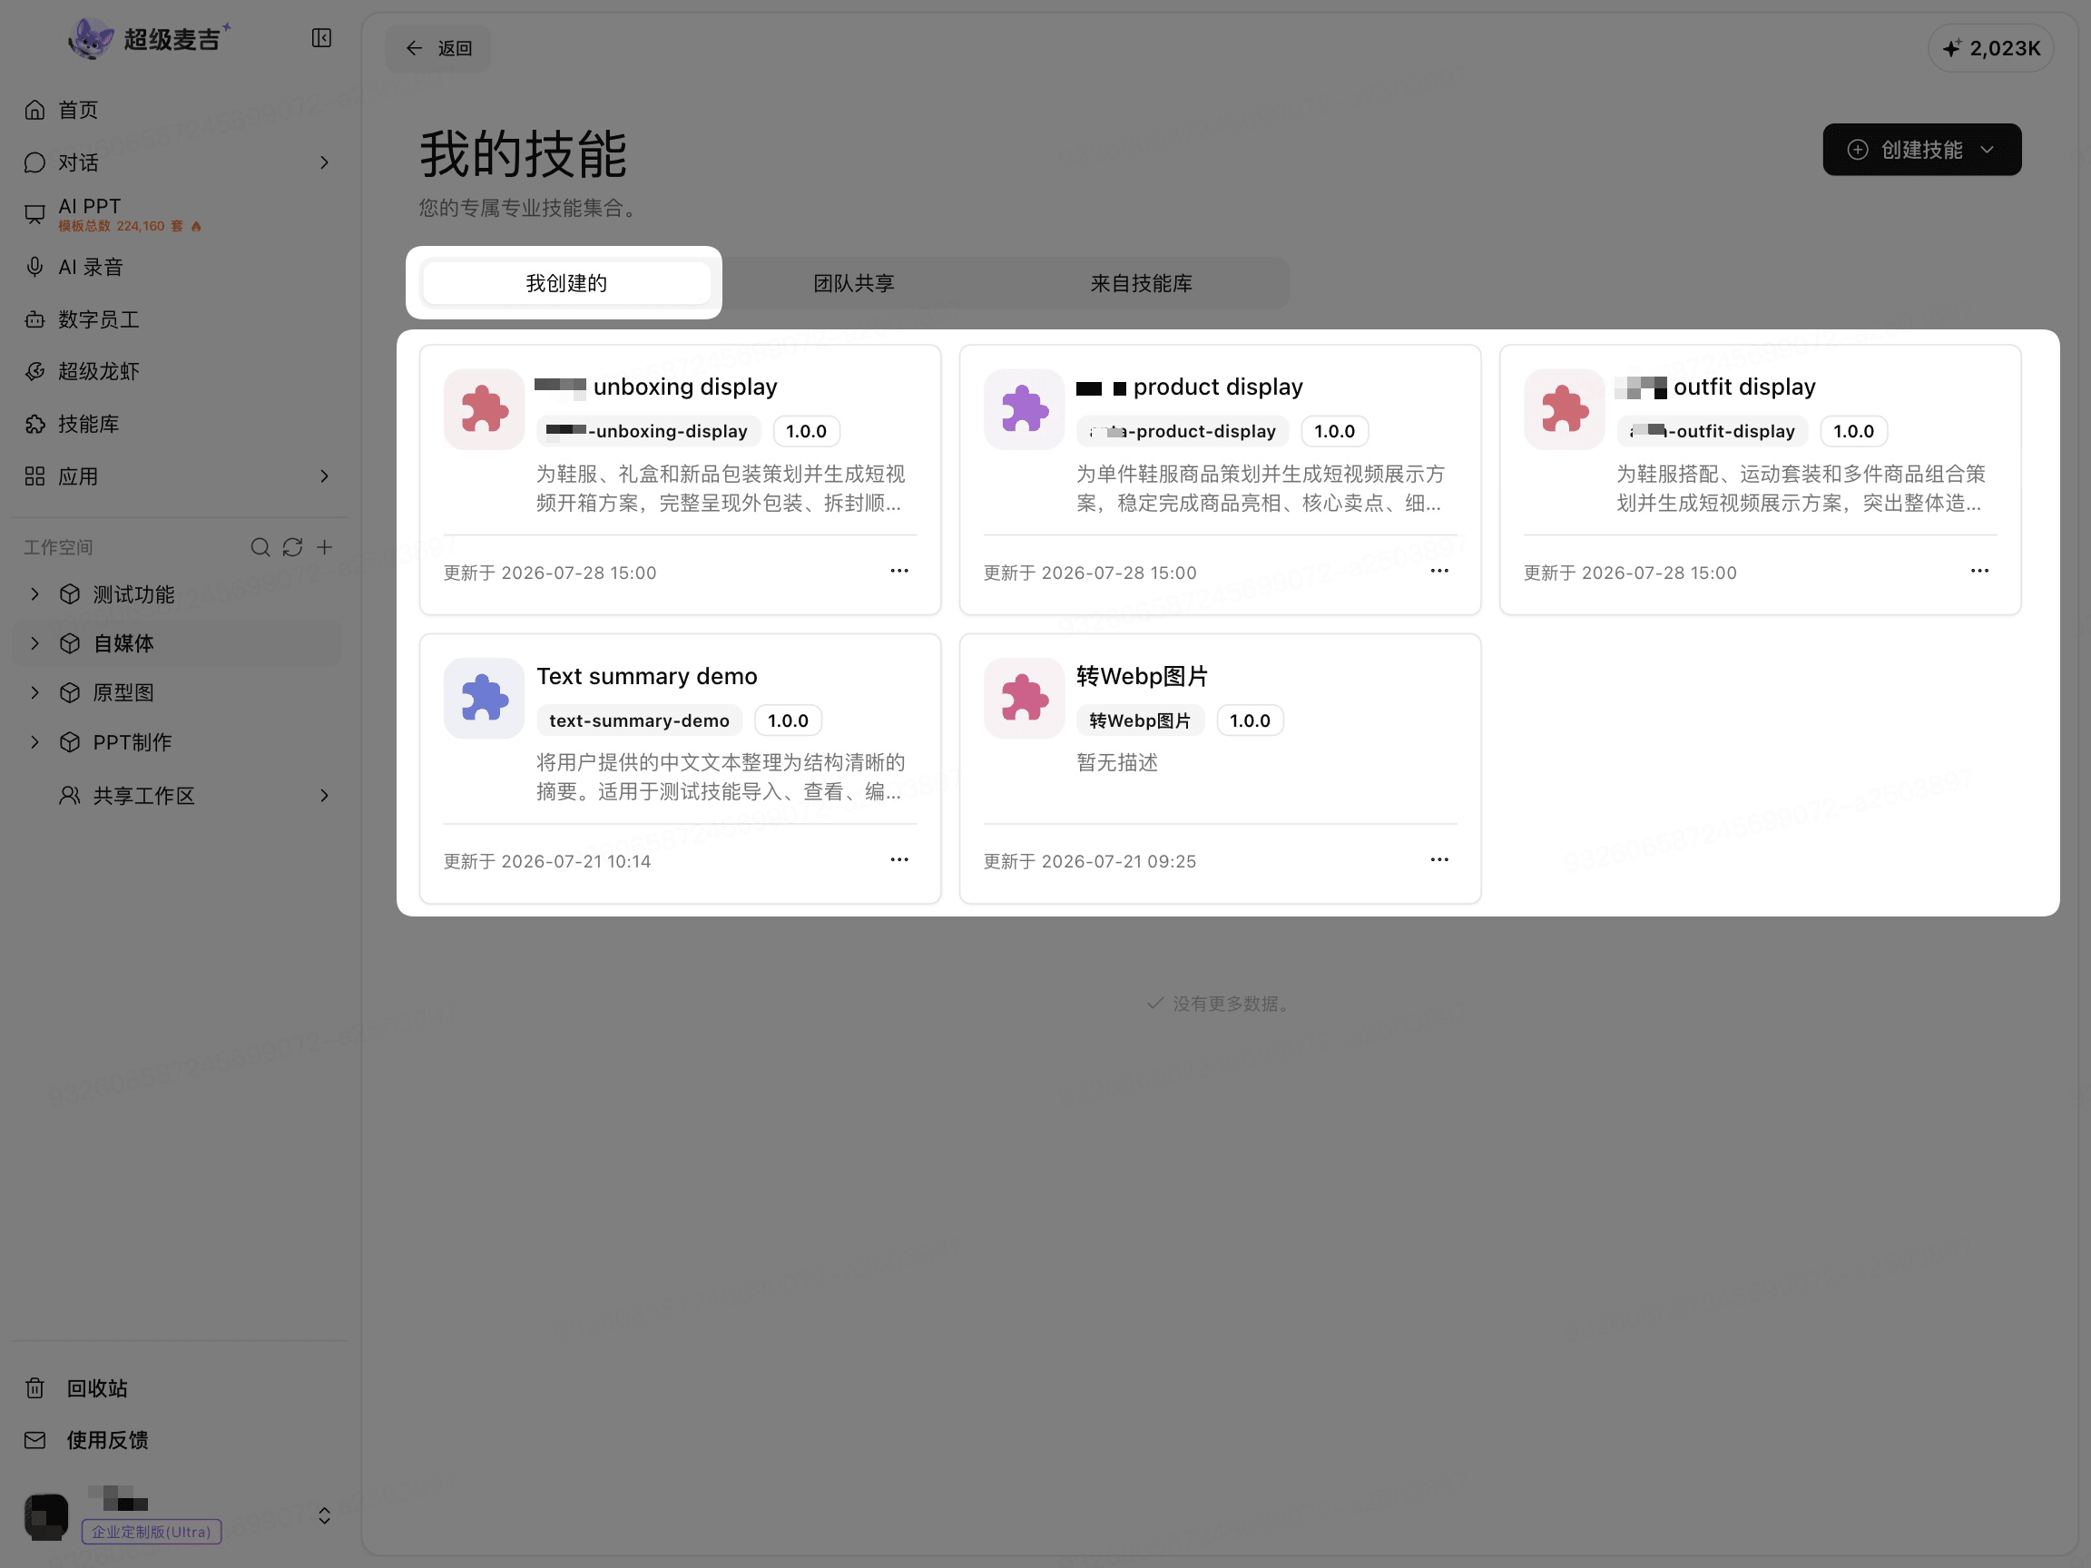
Task: Expand the 测试功能 workspace
Action: [x=35, y=593]
